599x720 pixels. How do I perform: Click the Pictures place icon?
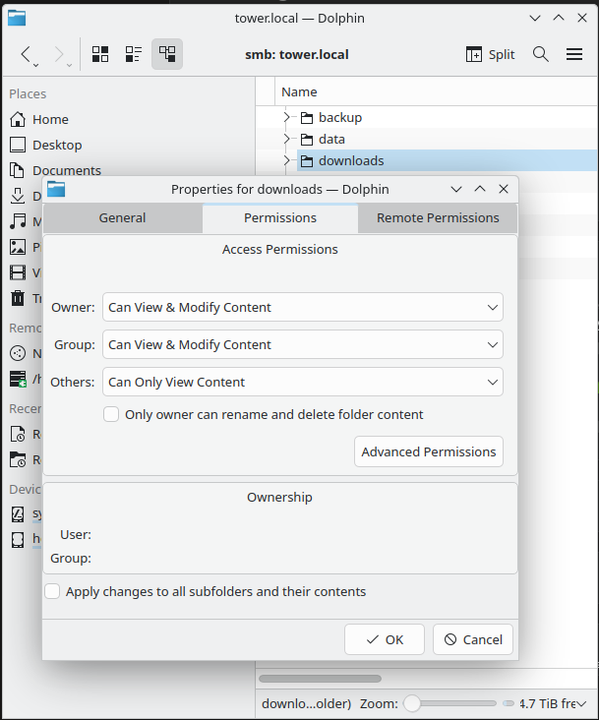(x=18, y=247)
